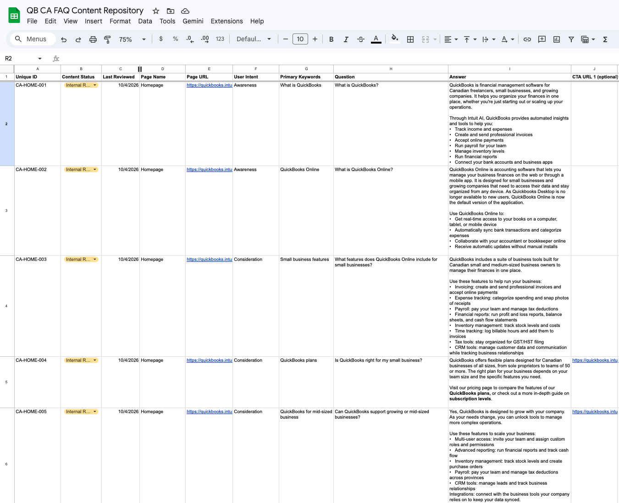This screenshot has width=619, height=503.
Task: Open the fill color picker
Action: (x=395, y=39)
